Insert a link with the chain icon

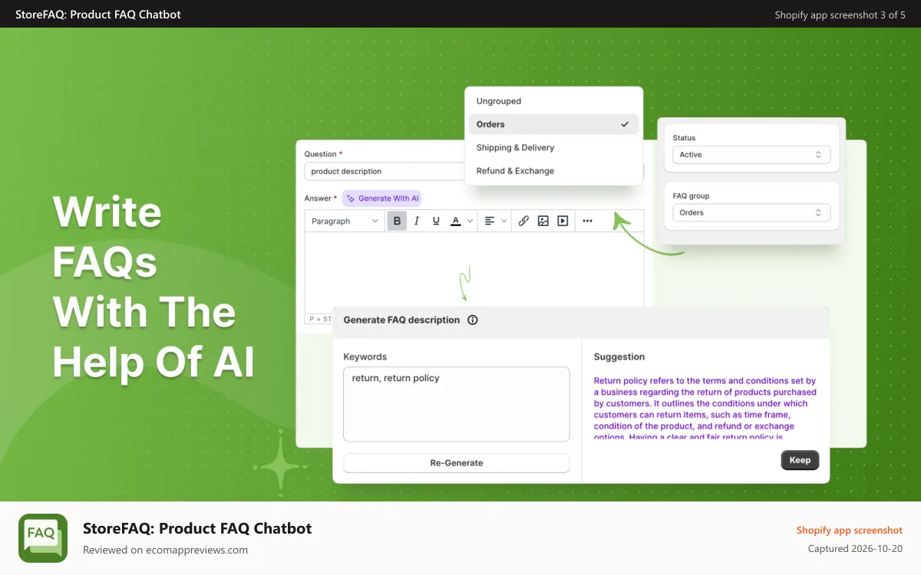coord(523,221)
